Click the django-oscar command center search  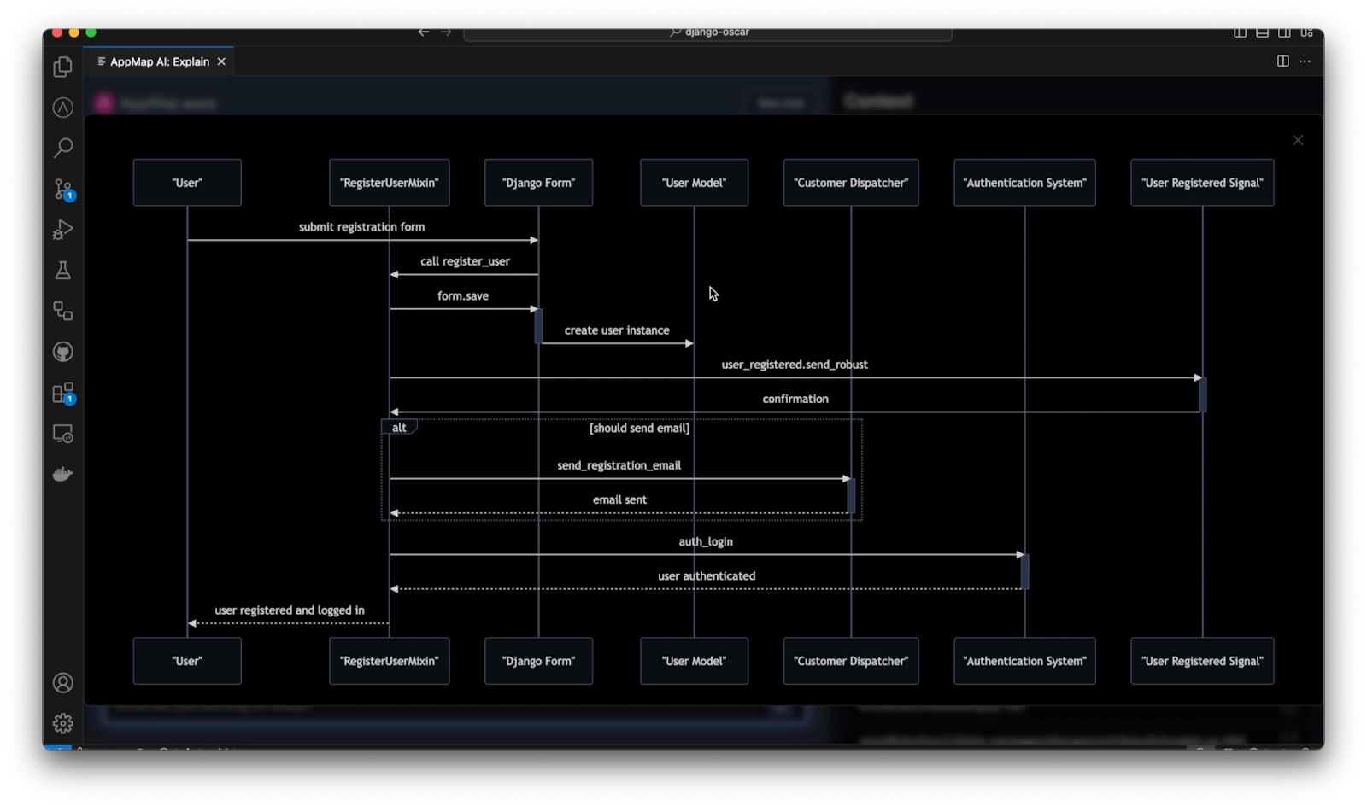[707, 32]
